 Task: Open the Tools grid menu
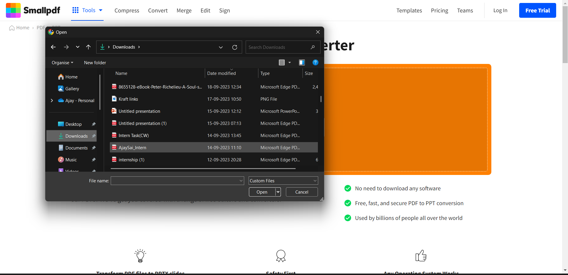(x=87, y=10)
